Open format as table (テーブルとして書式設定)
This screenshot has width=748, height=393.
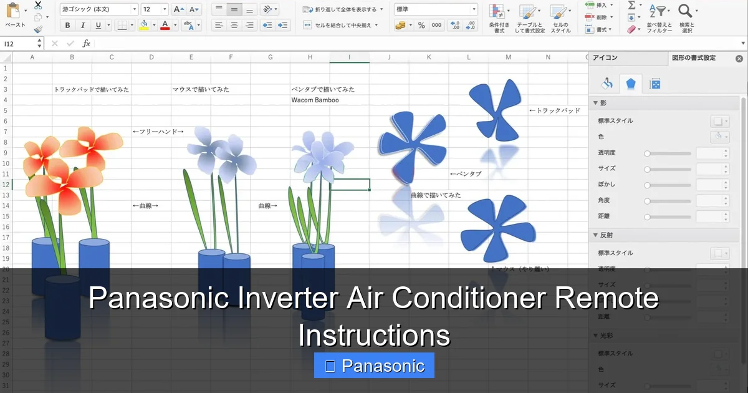(x=529, y=19)
